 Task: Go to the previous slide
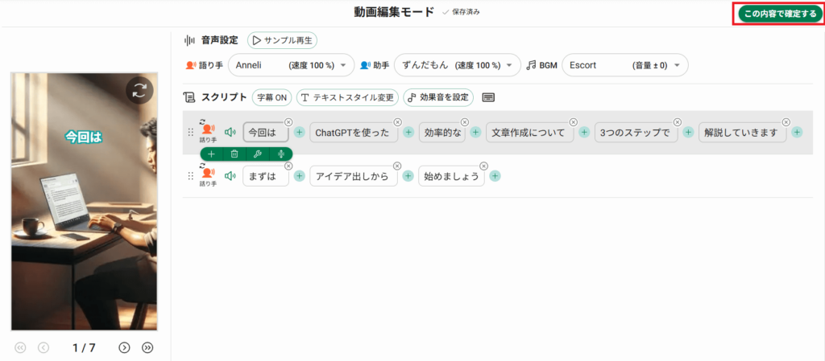44,347
